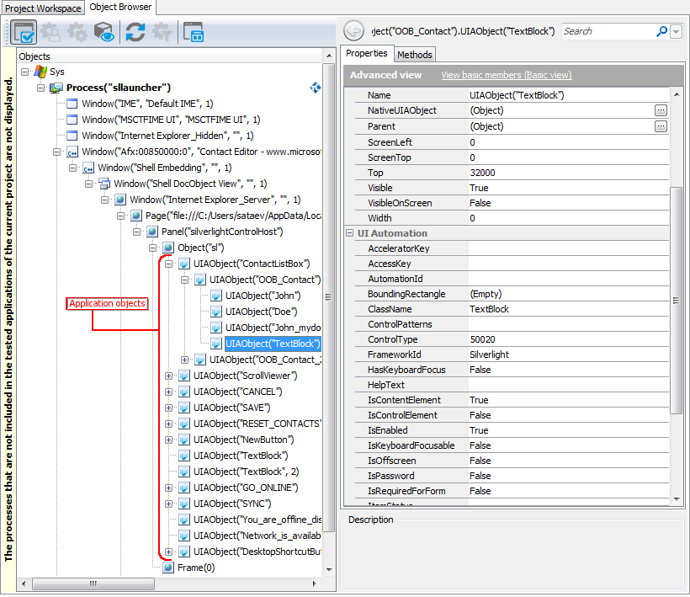Select the Object Spy tool
Viewport: 690px width, 597px height.
pos(24,31)
